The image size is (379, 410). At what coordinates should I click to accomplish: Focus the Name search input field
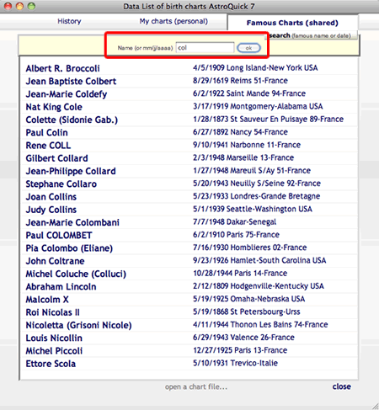(x=205, y=48)
